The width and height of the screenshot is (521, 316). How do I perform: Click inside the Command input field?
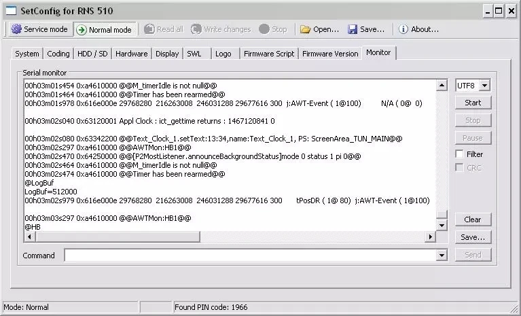click(251, 256)
